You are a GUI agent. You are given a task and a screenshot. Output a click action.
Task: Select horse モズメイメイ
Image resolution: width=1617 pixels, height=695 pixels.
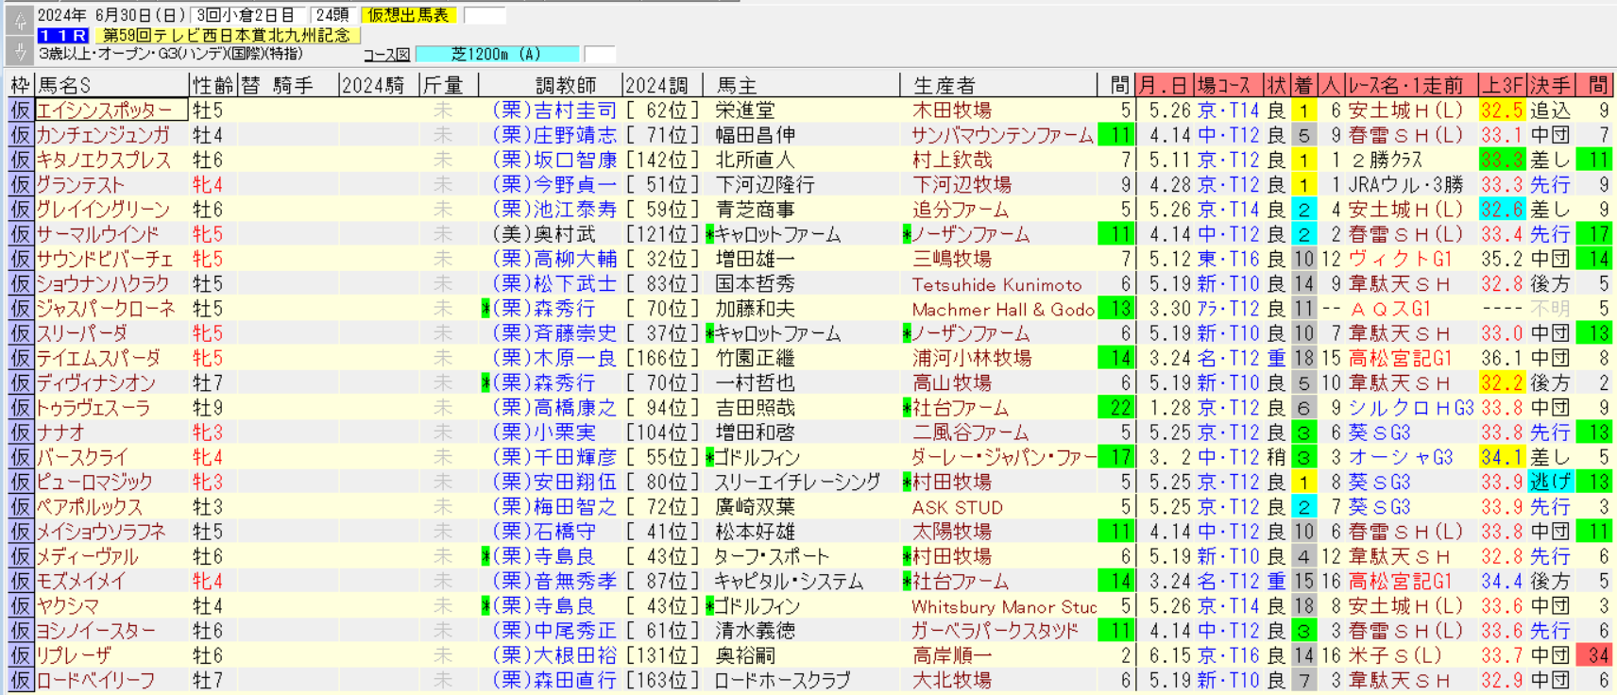tap(81, 581)
